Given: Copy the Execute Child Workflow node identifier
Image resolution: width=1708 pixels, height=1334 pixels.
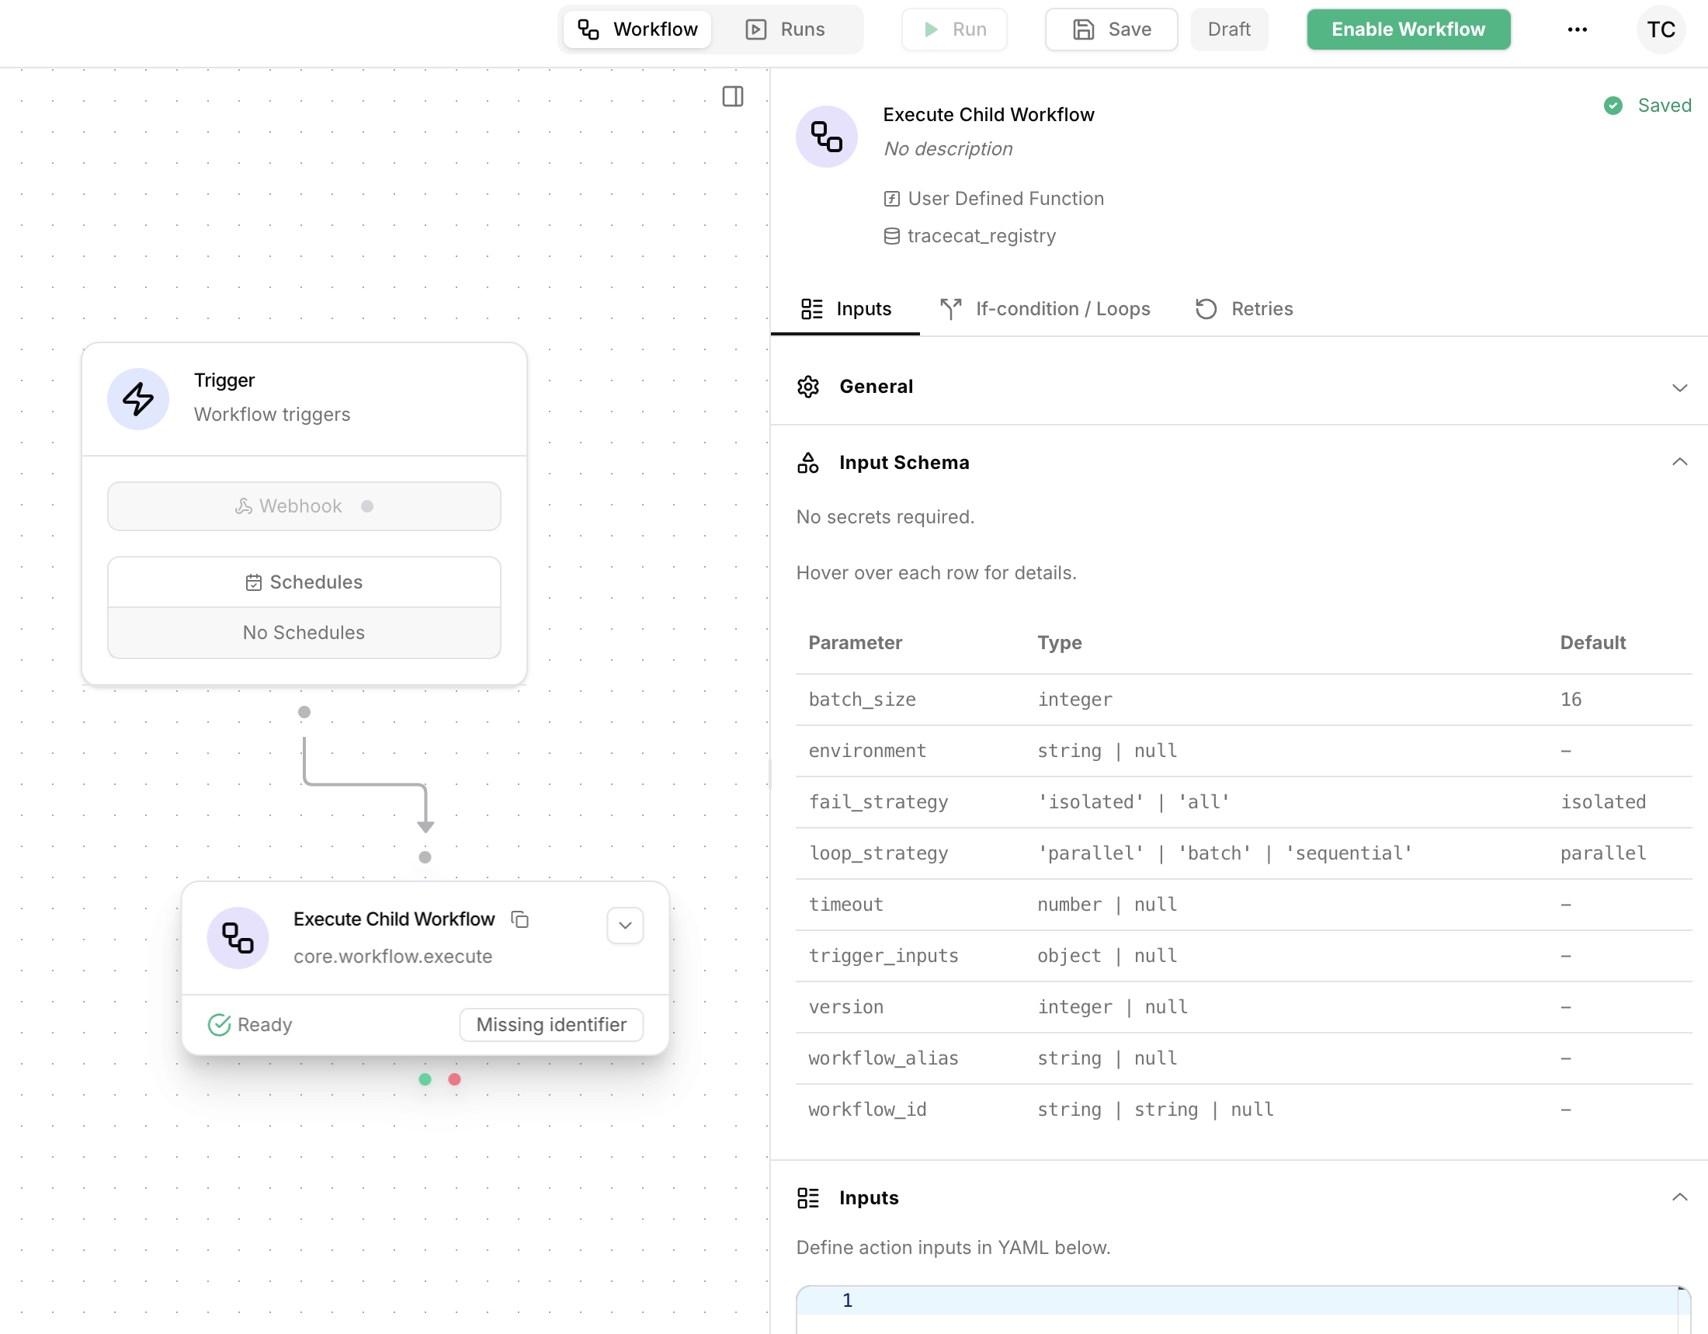Looking at the screenshot, I should click(520, 919).
